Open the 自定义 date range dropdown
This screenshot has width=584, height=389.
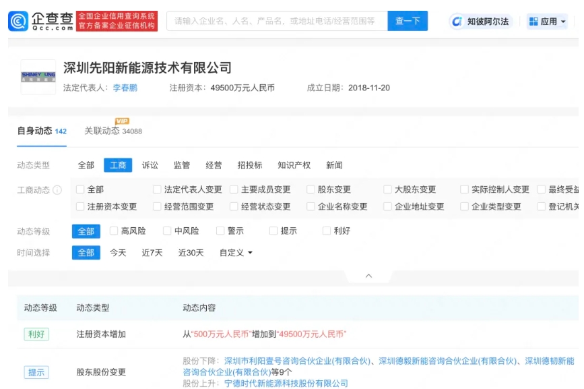[x=236, y=253]
